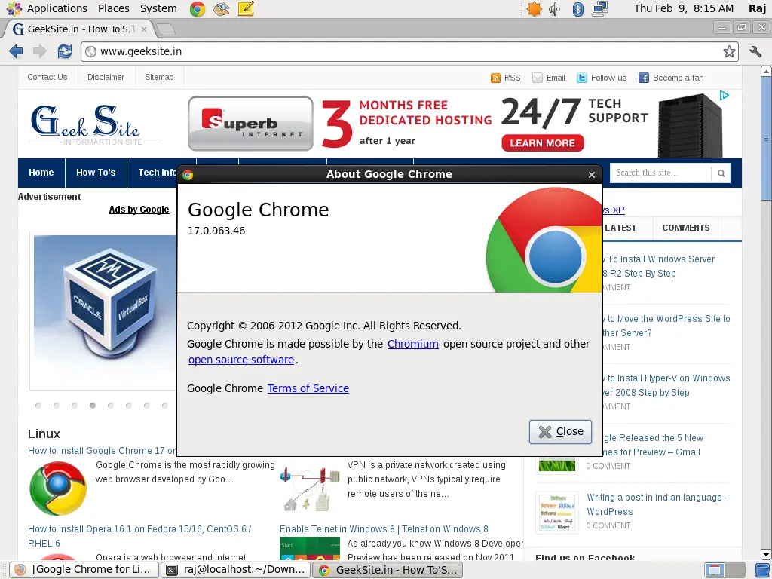
Task: Click the open source software link
Action: (240, 360)
